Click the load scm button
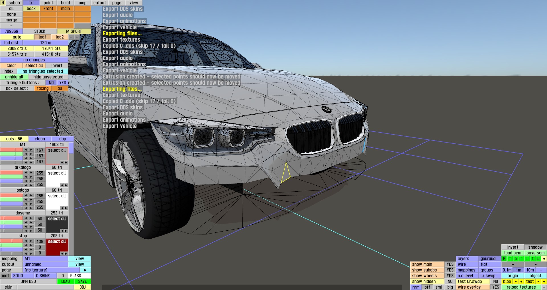Viewport: 547px width, 290px height. point(513,253)
